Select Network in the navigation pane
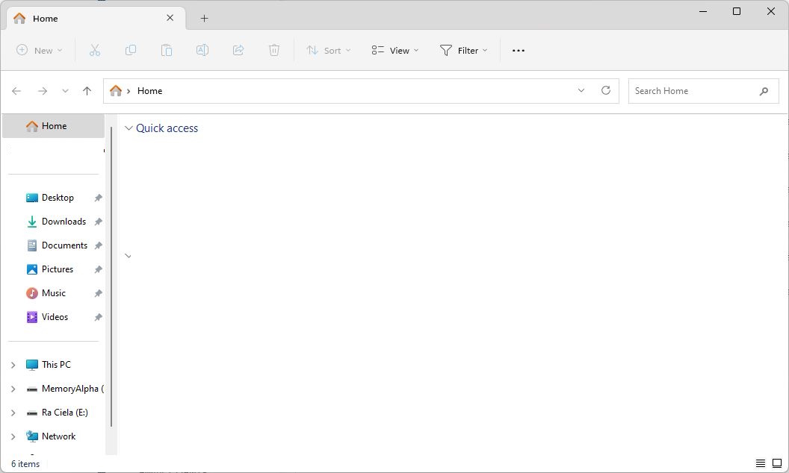Screen dimensions: 789x473 pos(58,436)
